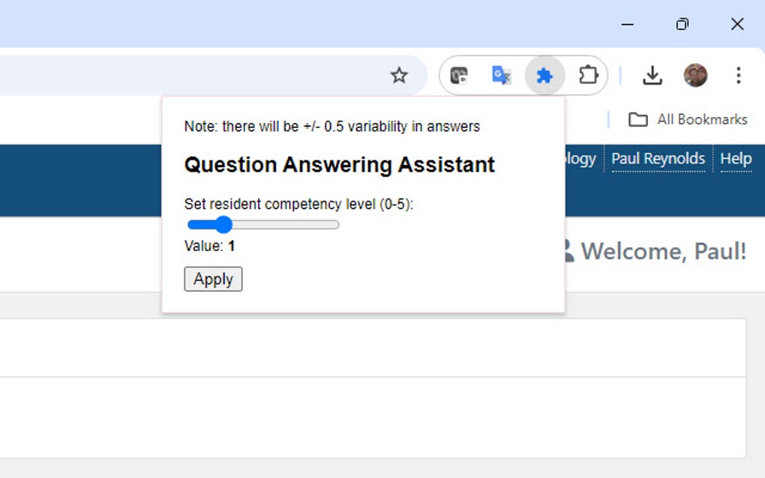
Task: Restore down the browser window
Action: click(x=682, y=24)
